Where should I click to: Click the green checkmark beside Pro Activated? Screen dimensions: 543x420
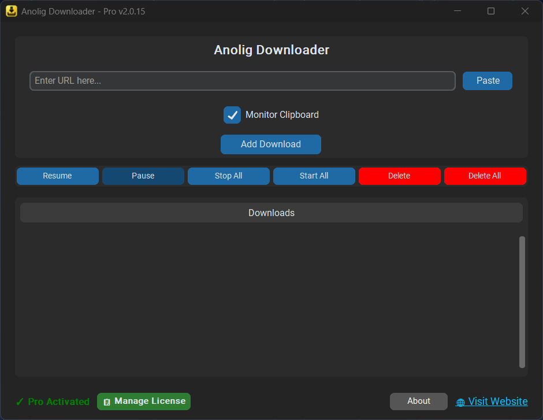pos(19,402)
